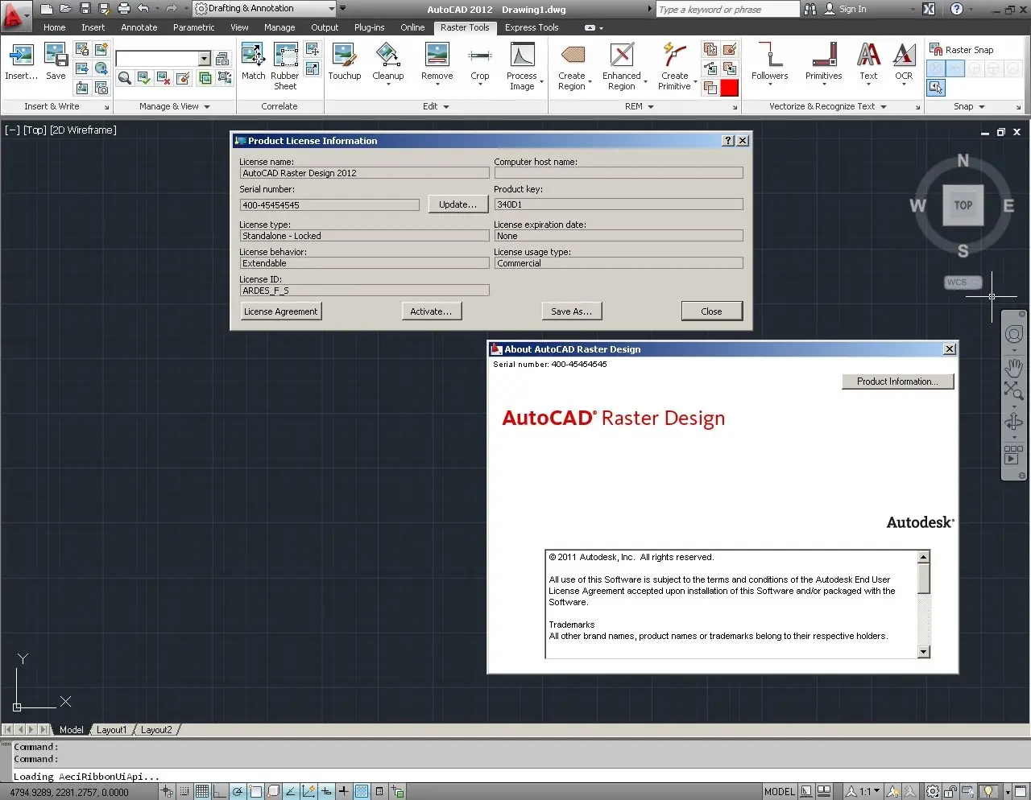
Task: Click the AutoCAD application menu logo
Action: coord(14,15)
